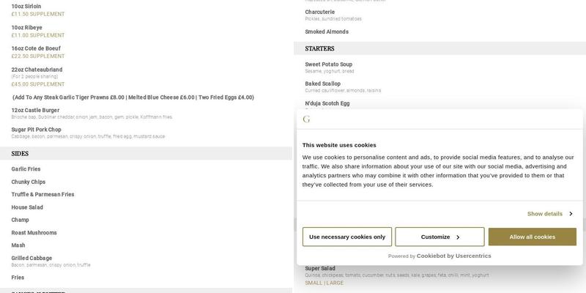Click the Super Salad menu item
This screenshot has height=293, width=586.
[x=320, y=269]
